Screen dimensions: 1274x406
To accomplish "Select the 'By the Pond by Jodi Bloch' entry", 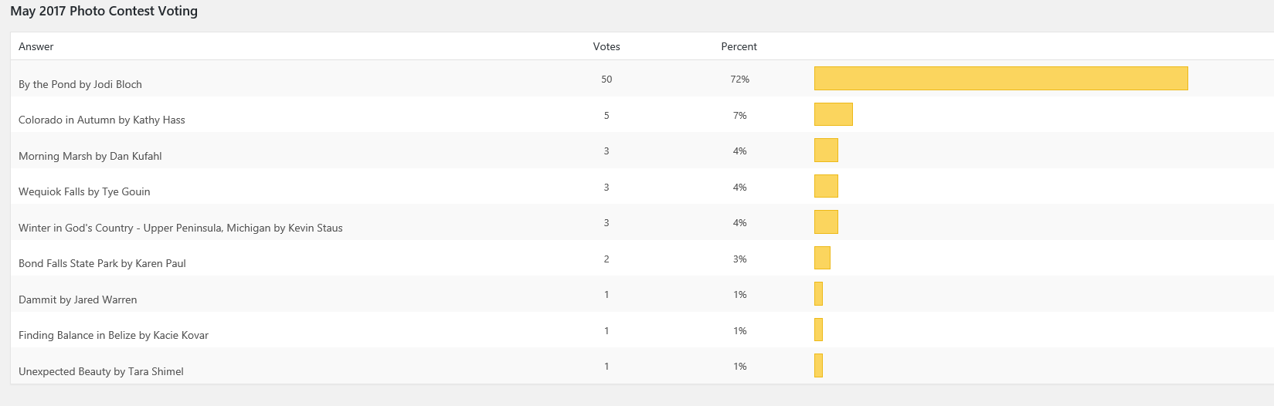I will click(x=80, y=84).
